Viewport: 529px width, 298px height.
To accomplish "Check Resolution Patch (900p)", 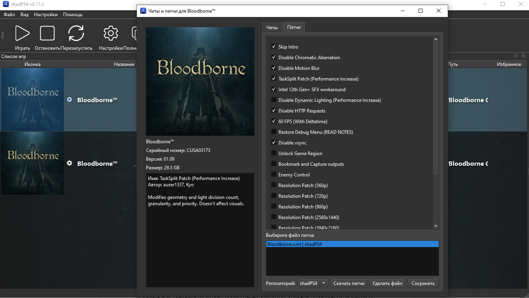I will 274,206.
